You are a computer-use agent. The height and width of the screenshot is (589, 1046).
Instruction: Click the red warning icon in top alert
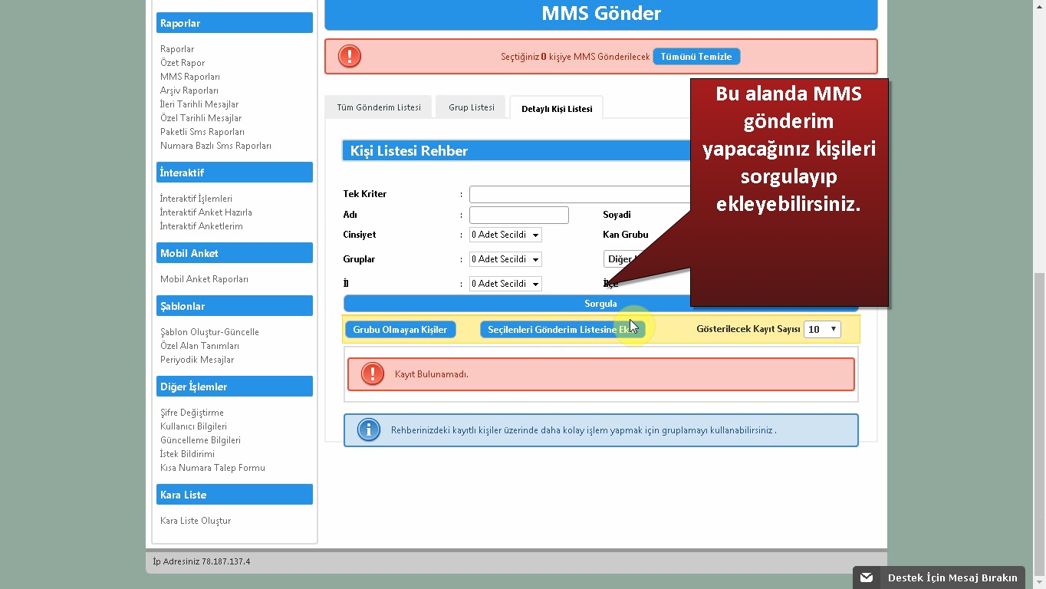(x=350, y=56)
